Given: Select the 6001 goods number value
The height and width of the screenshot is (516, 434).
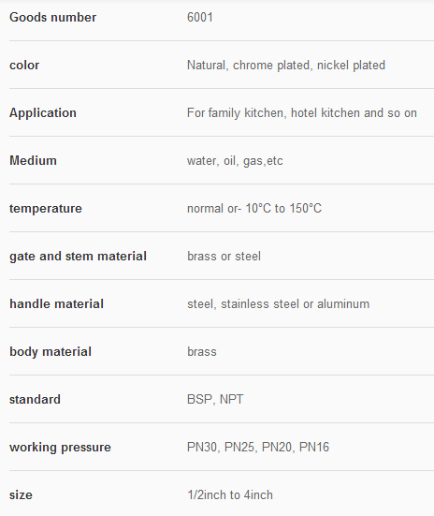Looking at the screenshot, I should 200,18.
